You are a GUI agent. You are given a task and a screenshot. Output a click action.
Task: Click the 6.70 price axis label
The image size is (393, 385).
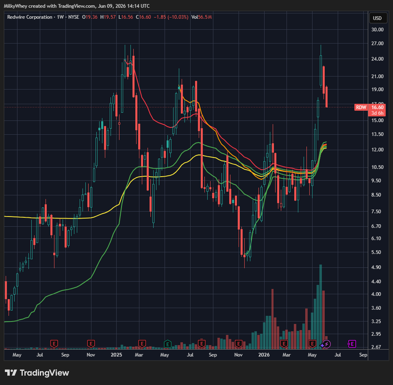pyautogui.click(x=376, y=226)
